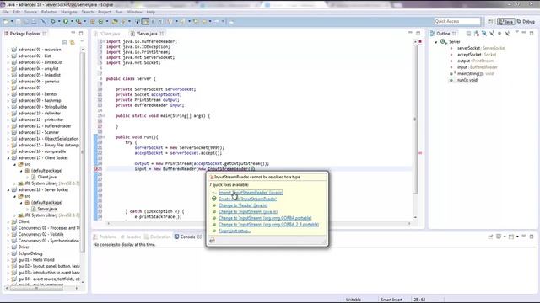Click the Print toolbar icon

click(34, 22)
